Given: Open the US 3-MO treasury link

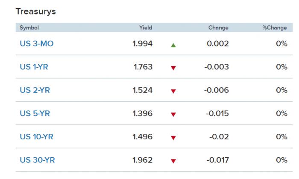Looking at the screenshot, I should [37, 43].
